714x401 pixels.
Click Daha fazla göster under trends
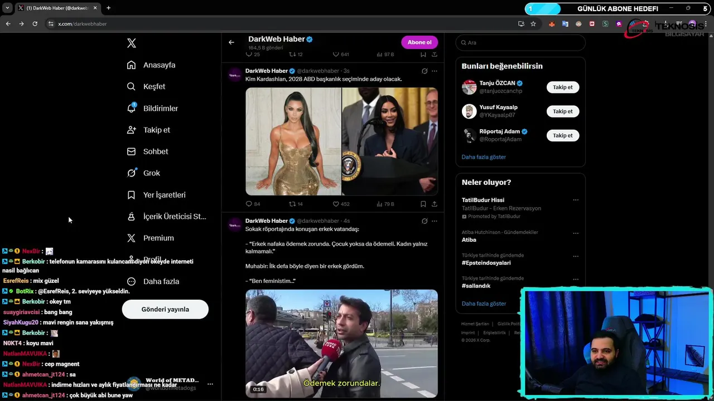(484, 304)
